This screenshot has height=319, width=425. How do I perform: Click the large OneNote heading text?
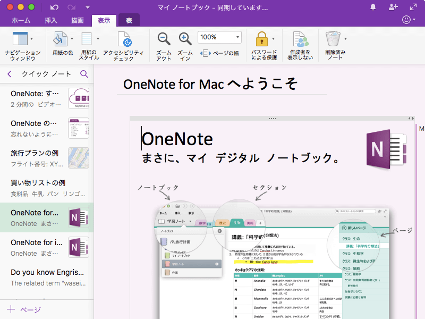[x=177, y=139]
